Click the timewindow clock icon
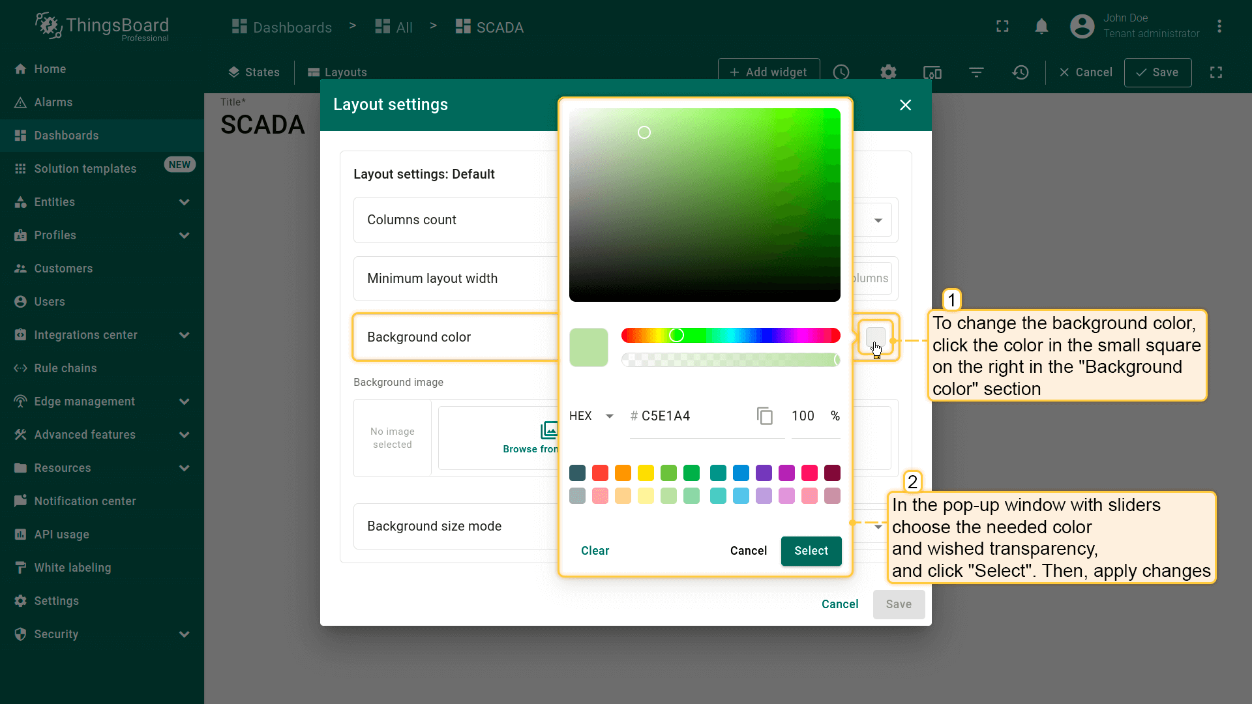The image size is (1252, 704). tap(841, 72)
